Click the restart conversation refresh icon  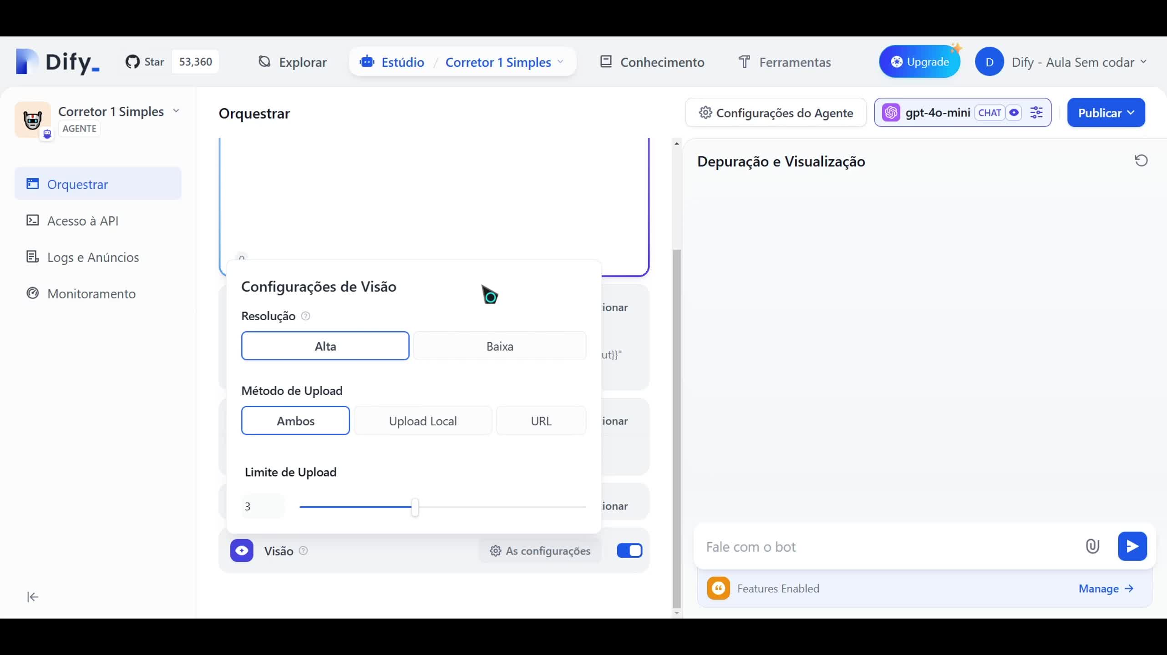1141,161
